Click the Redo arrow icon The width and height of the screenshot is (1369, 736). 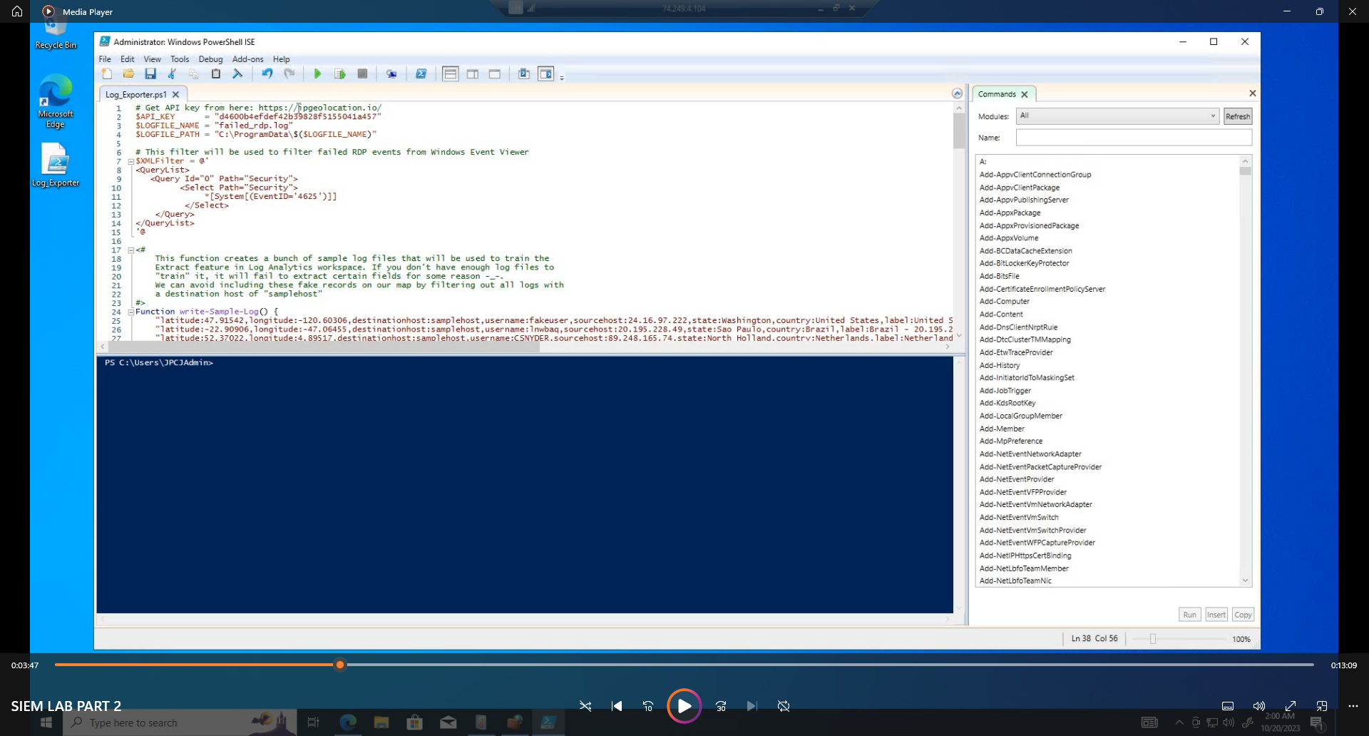[x=289, y=74]
